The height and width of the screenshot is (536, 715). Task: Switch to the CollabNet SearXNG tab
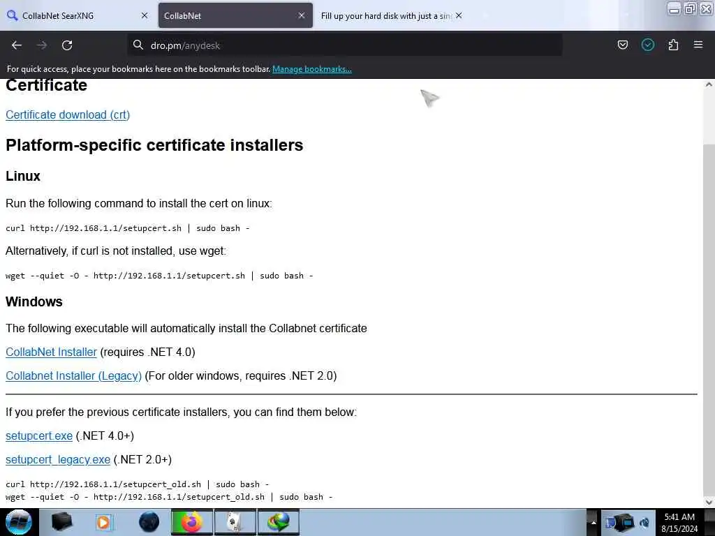click(78, 15)
